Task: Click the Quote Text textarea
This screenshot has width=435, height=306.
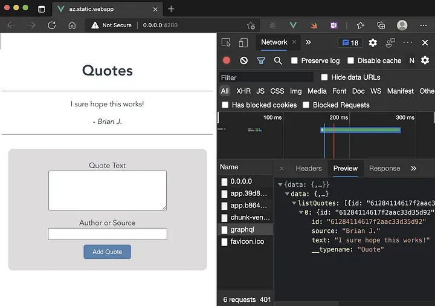Action: 108,190
